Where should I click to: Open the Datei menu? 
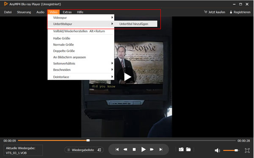(8, 12)
